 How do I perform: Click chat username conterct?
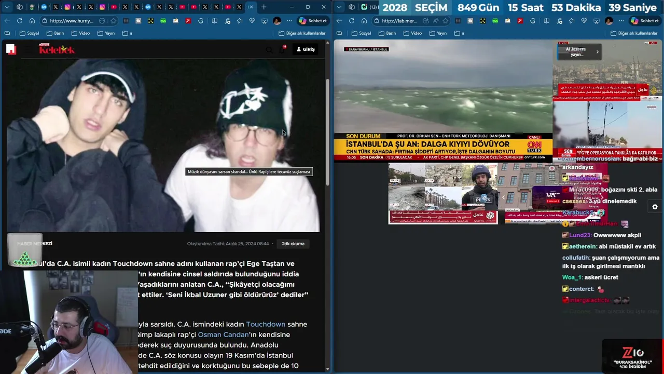582,289
